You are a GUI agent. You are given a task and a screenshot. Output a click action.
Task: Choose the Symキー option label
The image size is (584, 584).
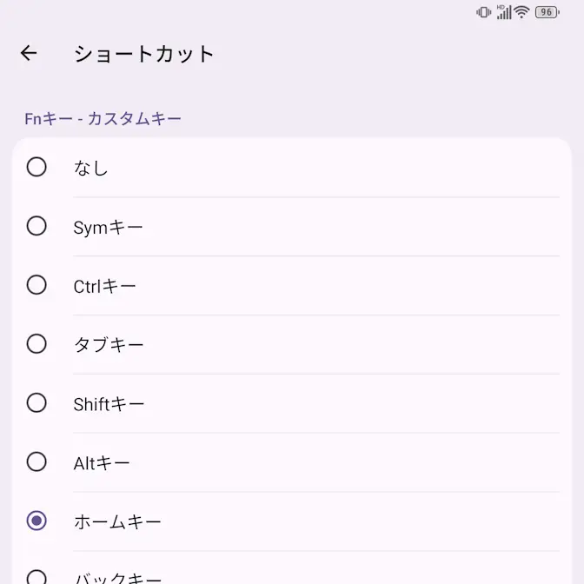pyautogui.click(x=108, y=227)
